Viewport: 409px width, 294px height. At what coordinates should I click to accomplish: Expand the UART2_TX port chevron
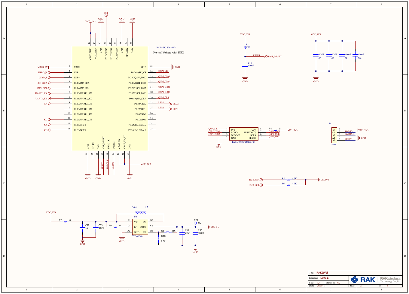[49, 98]
